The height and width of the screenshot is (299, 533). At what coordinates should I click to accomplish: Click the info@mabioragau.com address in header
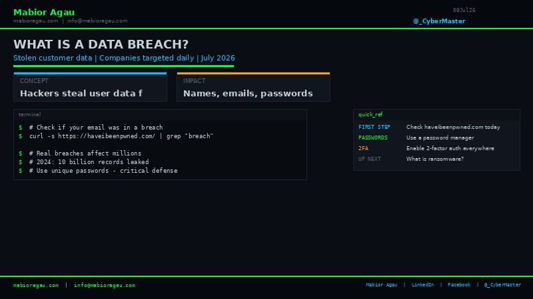[97, 21]
